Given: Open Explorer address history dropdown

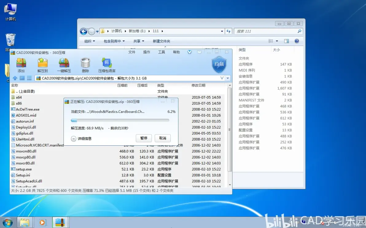Looking at the screenshot, I should (x=222, y=31).
